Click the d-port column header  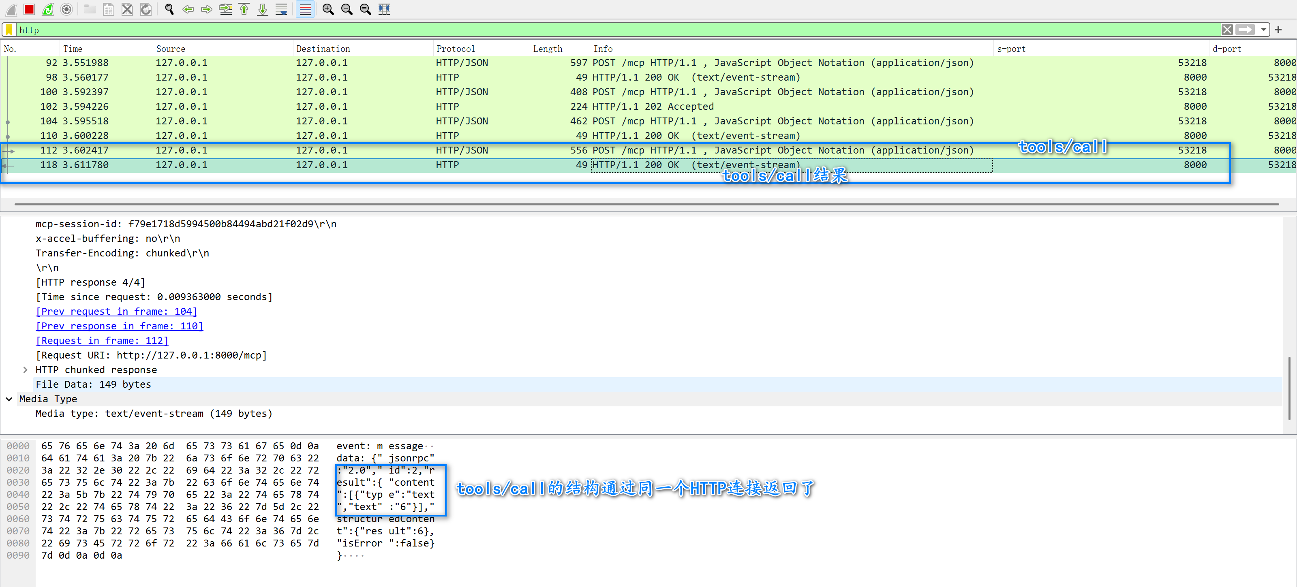1253,49
